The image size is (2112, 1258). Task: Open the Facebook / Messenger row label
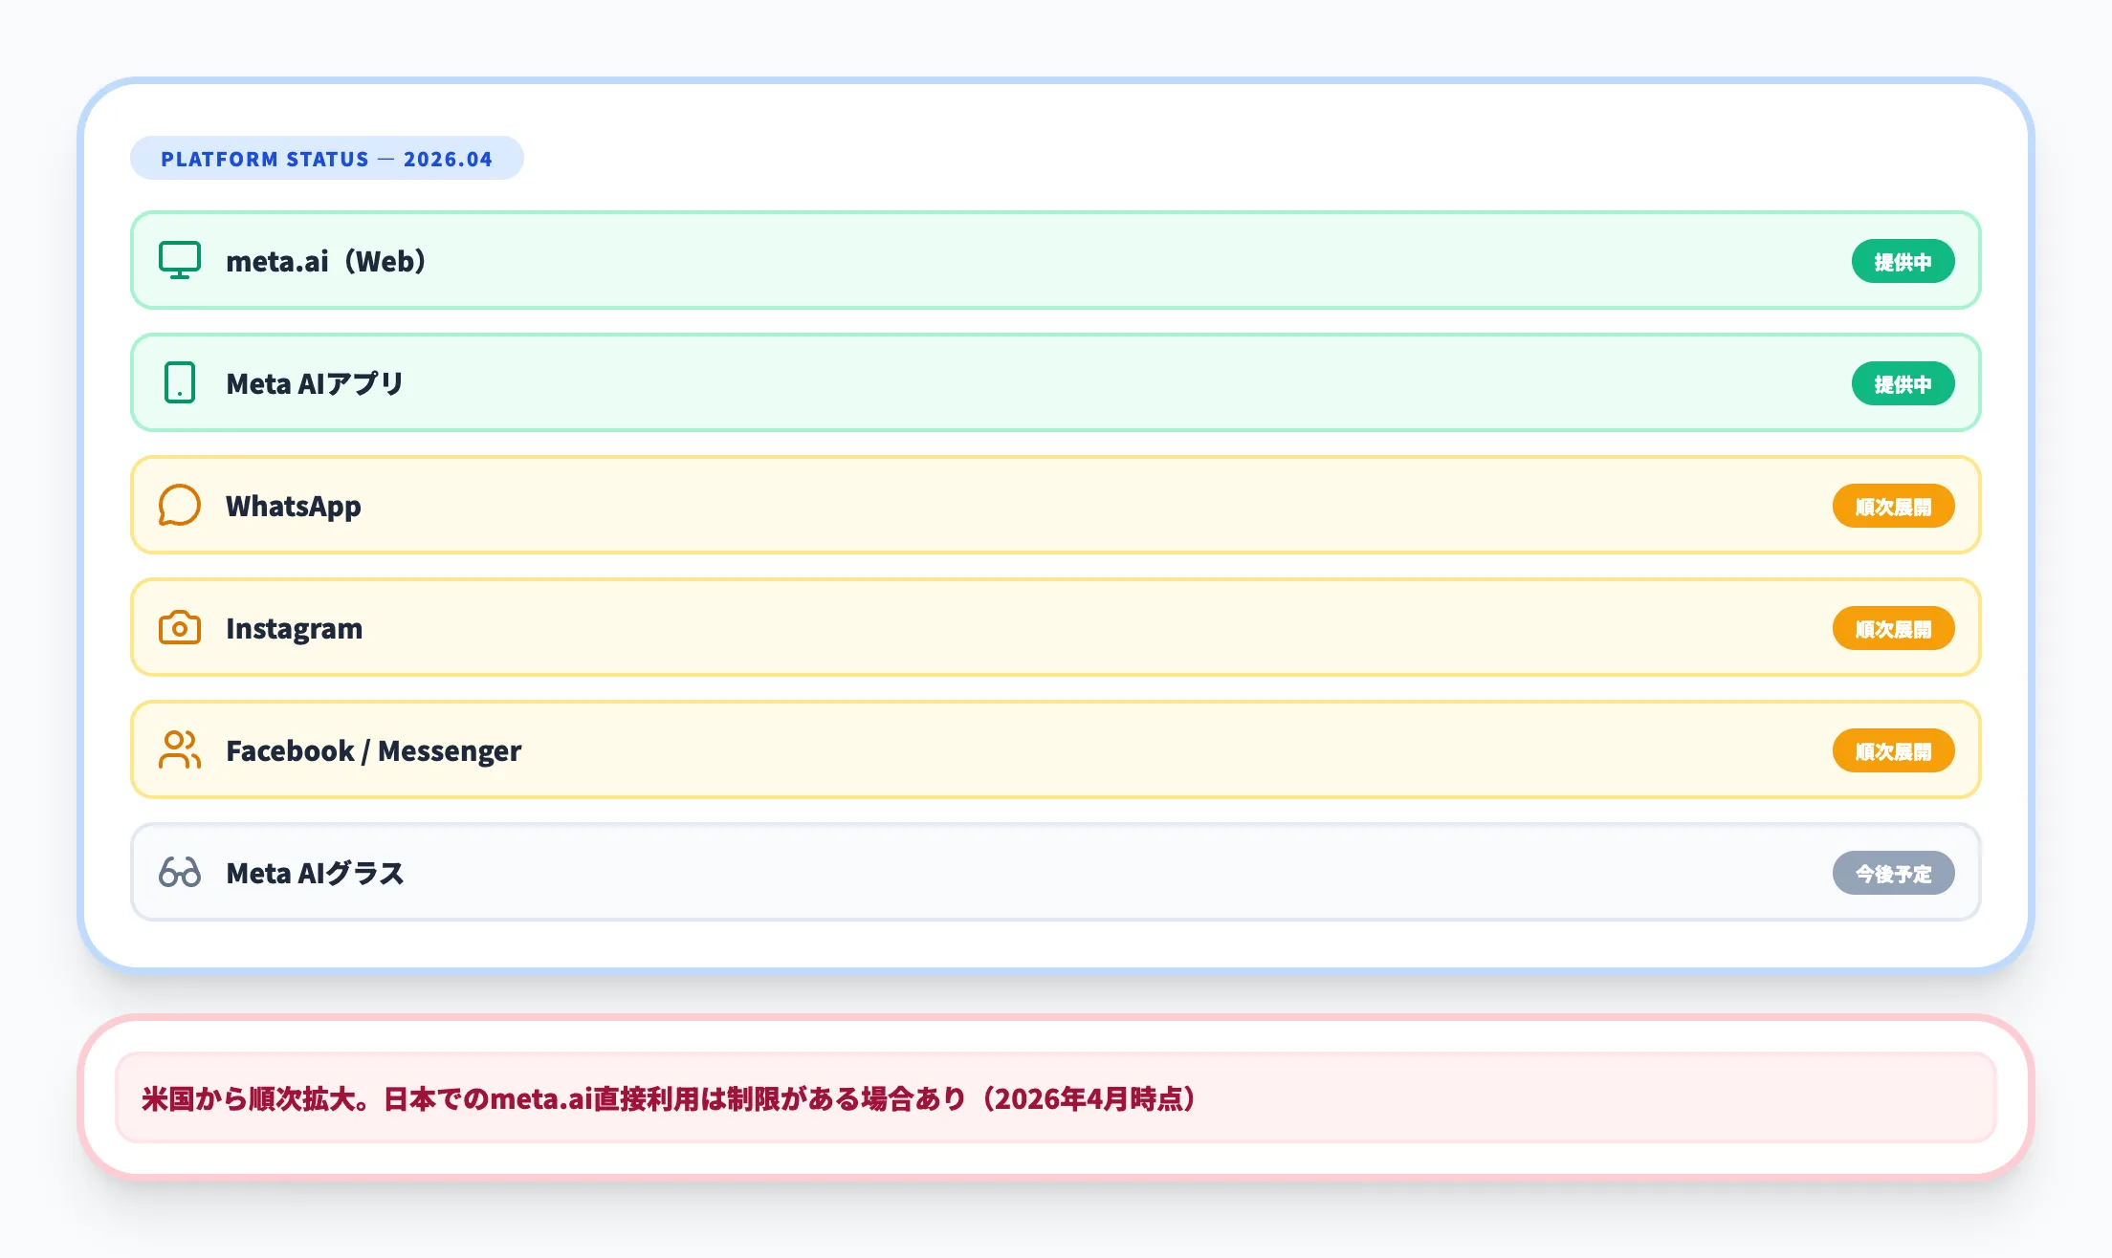(373, 750)
